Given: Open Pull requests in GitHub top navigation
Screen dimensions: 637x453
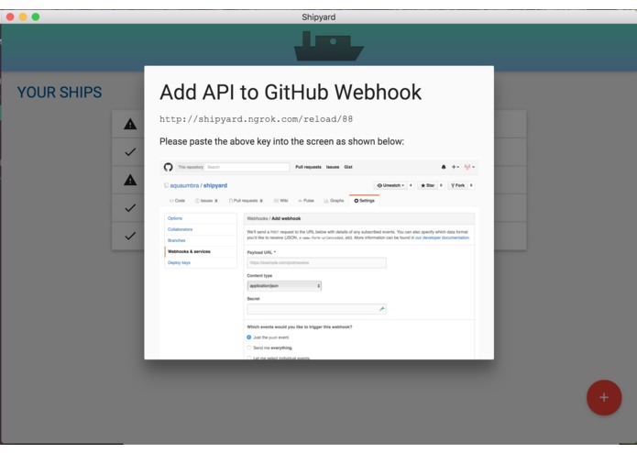Looking at the screenshot, I should [x=308, y=167].
